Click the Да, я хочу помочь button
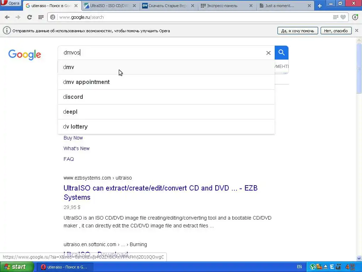Image resolution: width=362 pixels, height=272 pixels. click(x=298, y=31)
